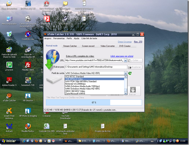Viewport: 189px width, 145px height.
Task: Collapse the Perfil de saída dropdown arrow
Action: [x=125, y=73]
